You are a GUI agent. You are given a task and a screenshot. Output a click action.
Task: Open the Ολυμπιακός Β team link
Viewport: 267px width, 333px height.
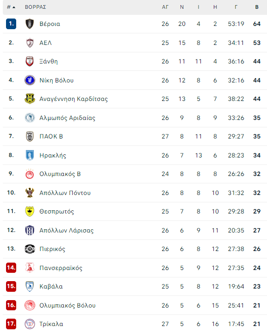coord(60,174)
